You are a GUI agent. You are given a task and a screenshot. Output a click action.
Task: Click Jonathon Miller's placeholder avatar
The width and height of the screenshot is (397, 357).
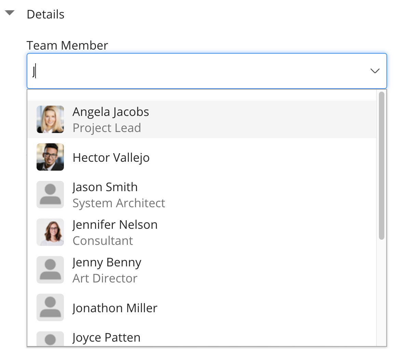point(50,307)
